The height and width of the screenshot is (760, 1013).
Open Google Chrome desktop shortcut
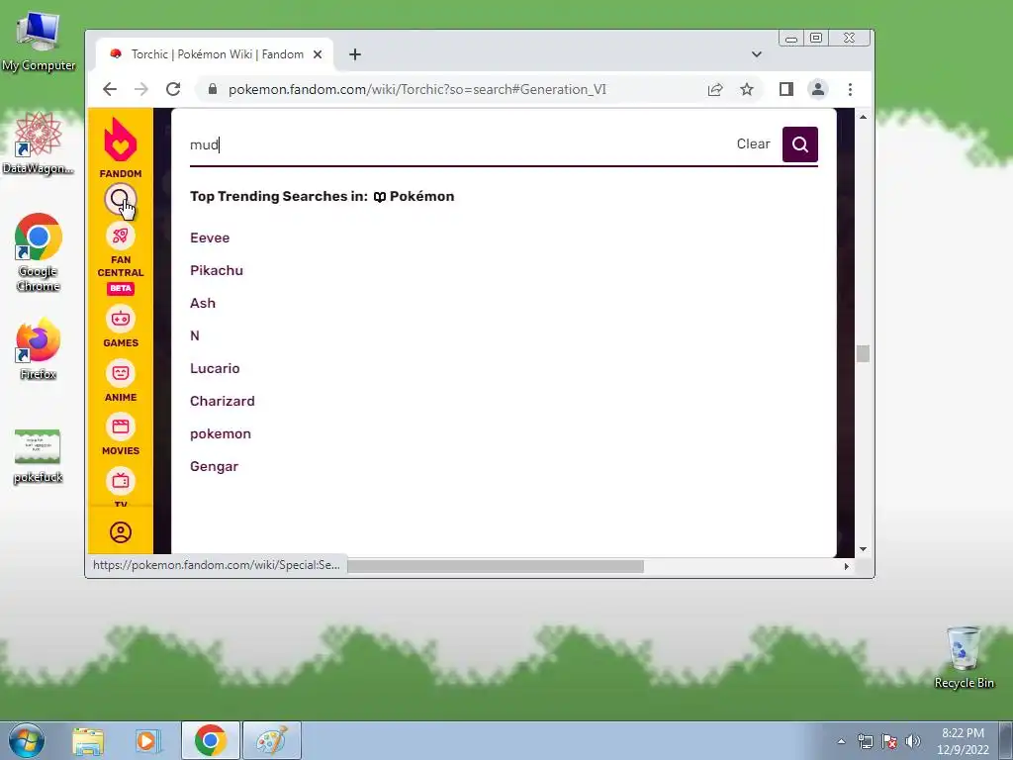point(39,252)
